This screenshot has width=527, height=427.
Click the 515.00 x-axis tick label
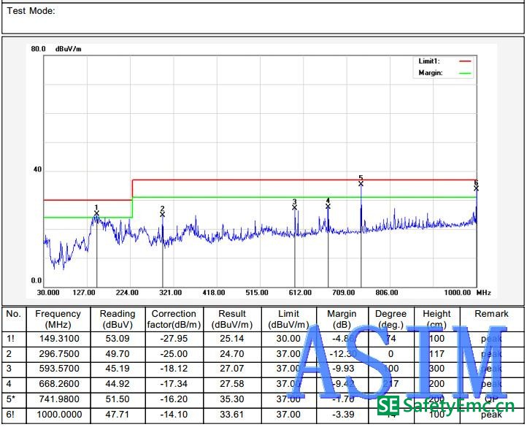click(257, 293)
